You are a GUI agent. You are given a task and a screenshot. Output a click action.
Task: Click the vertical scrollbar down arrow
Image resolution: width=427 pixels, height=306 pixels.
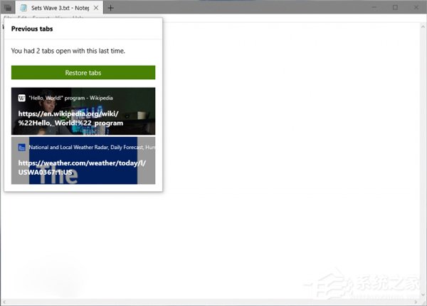tap(423, 295)
